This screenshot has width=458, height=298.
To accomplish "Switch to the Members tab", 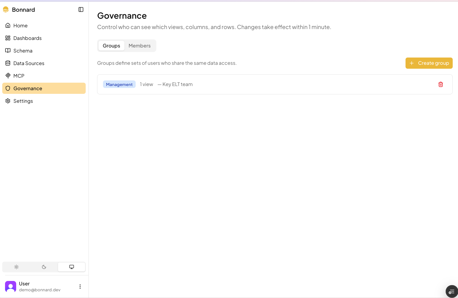I will (140, 46).
